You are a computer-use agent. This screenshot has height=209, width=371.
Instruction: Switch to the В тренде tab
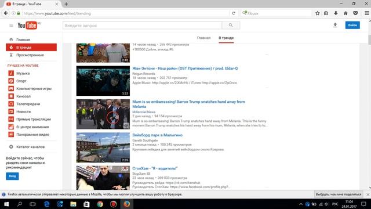click(226, 38)
